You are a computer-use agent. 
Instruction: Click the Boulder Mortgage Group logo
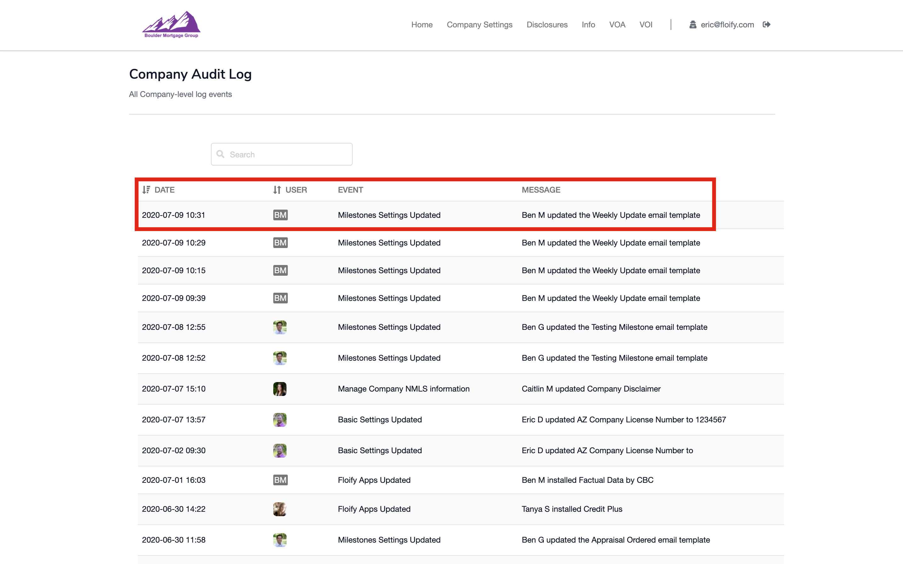171,25
